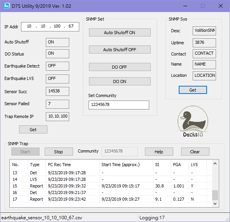Turn DO ON via SNMP Set

120,82
